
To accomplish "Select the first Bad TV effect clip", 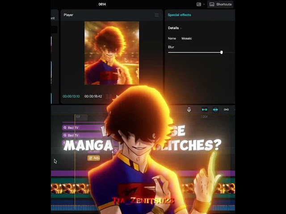I will pyautogui.click(x=84, y=128).
